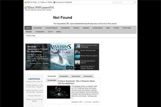Open the Latest Reviews heading
Image resolution: width=161 pixels, height=107 pixels.
34,79
